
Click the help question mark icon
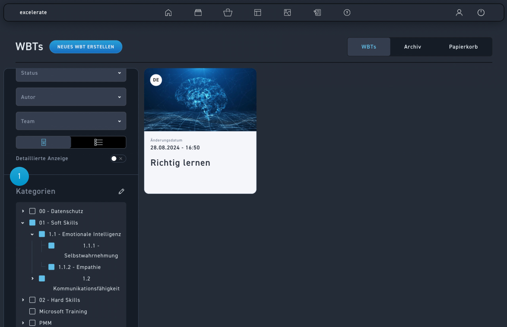tap(347, 13)
